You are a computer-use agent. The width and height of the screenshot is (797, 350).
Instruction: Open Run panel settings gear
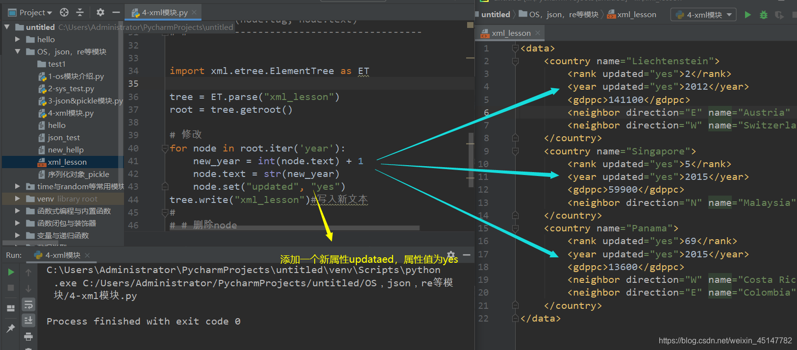451,255
